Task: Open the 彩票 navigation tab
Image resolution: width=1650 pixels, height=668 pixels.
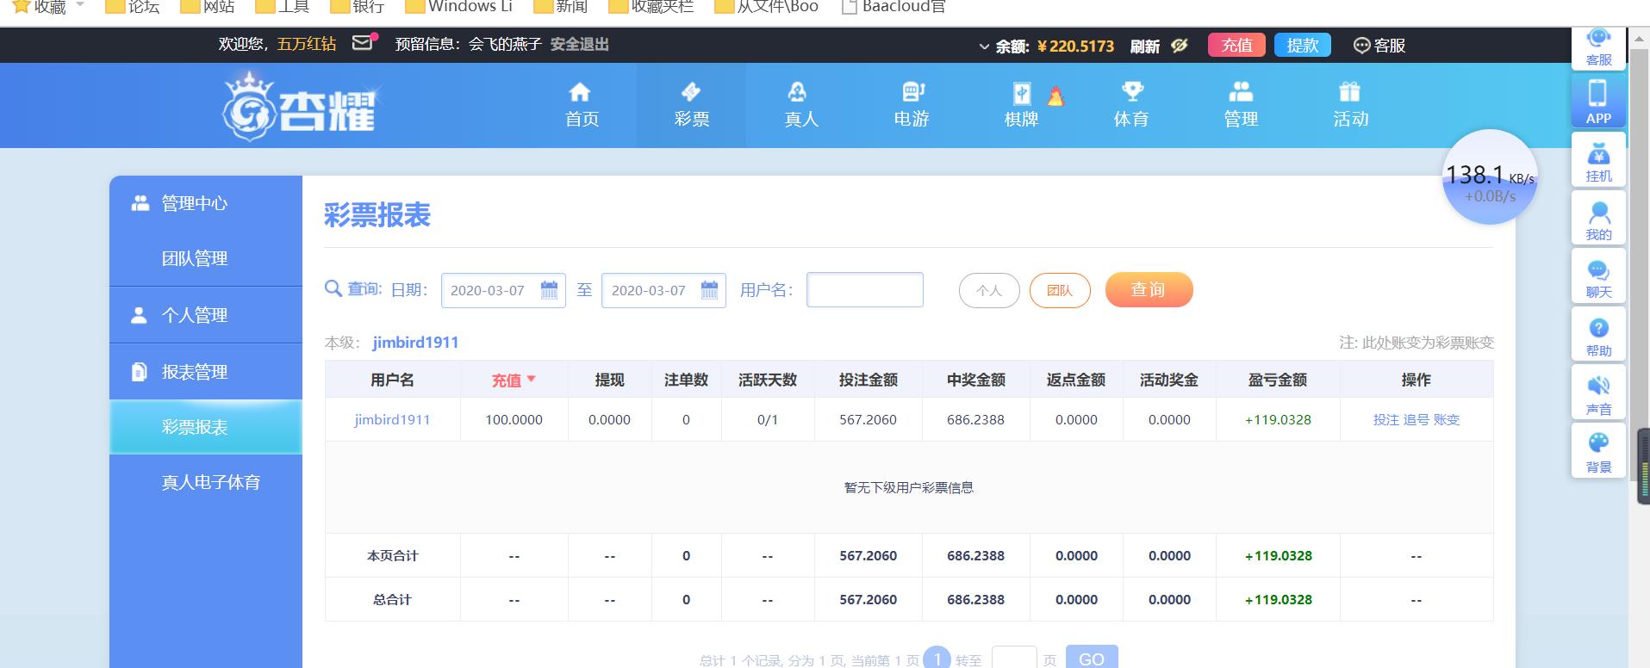Action: [x=691, y=105]
